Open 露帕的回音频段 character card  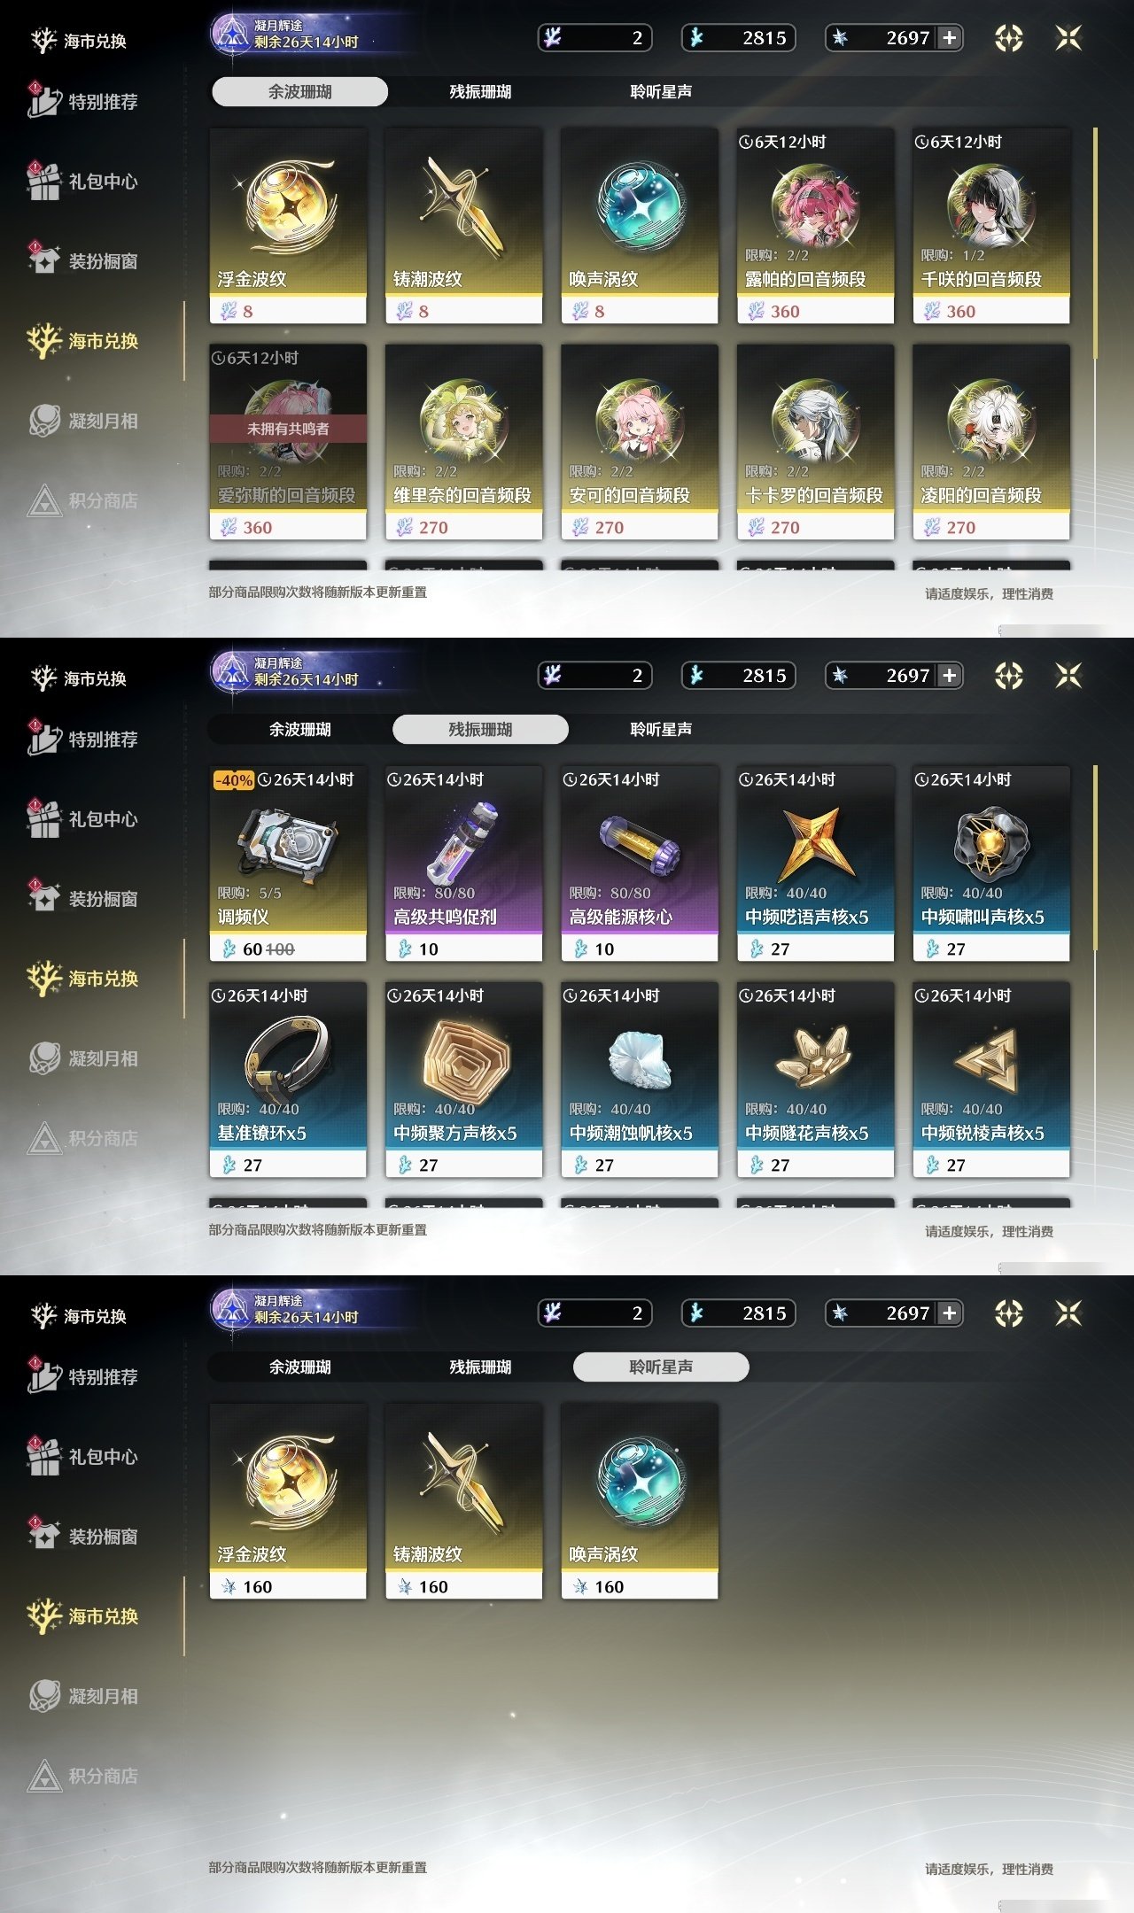tap(815, 226)
